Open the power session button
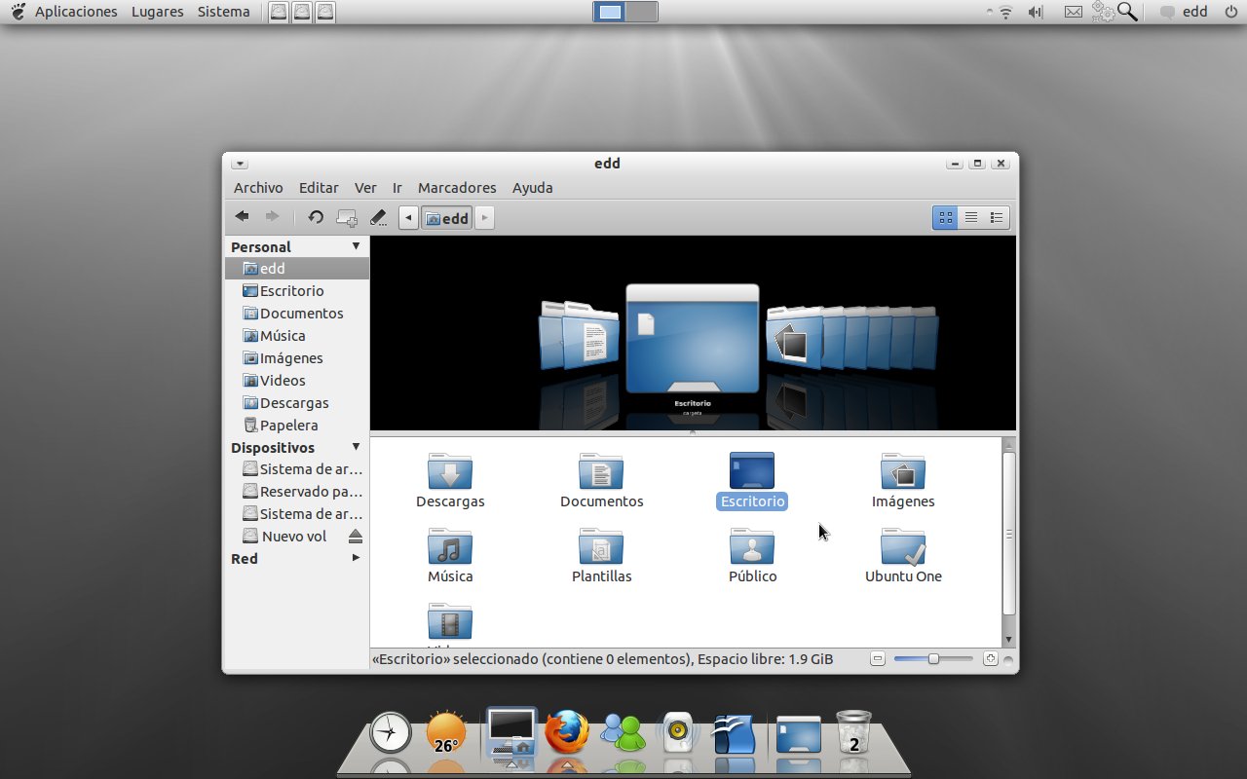The width and height of the screenshot is (1247, 779). [x=1230, y=12]
